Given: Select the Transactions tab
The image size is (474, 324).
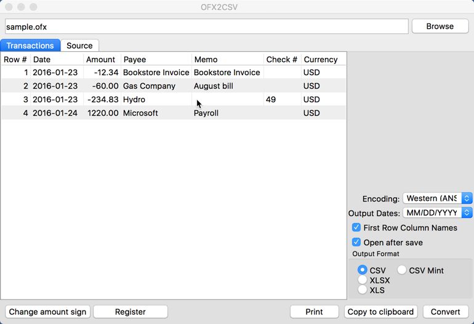Looking at the screenshot, I should [x=30, y=46].
